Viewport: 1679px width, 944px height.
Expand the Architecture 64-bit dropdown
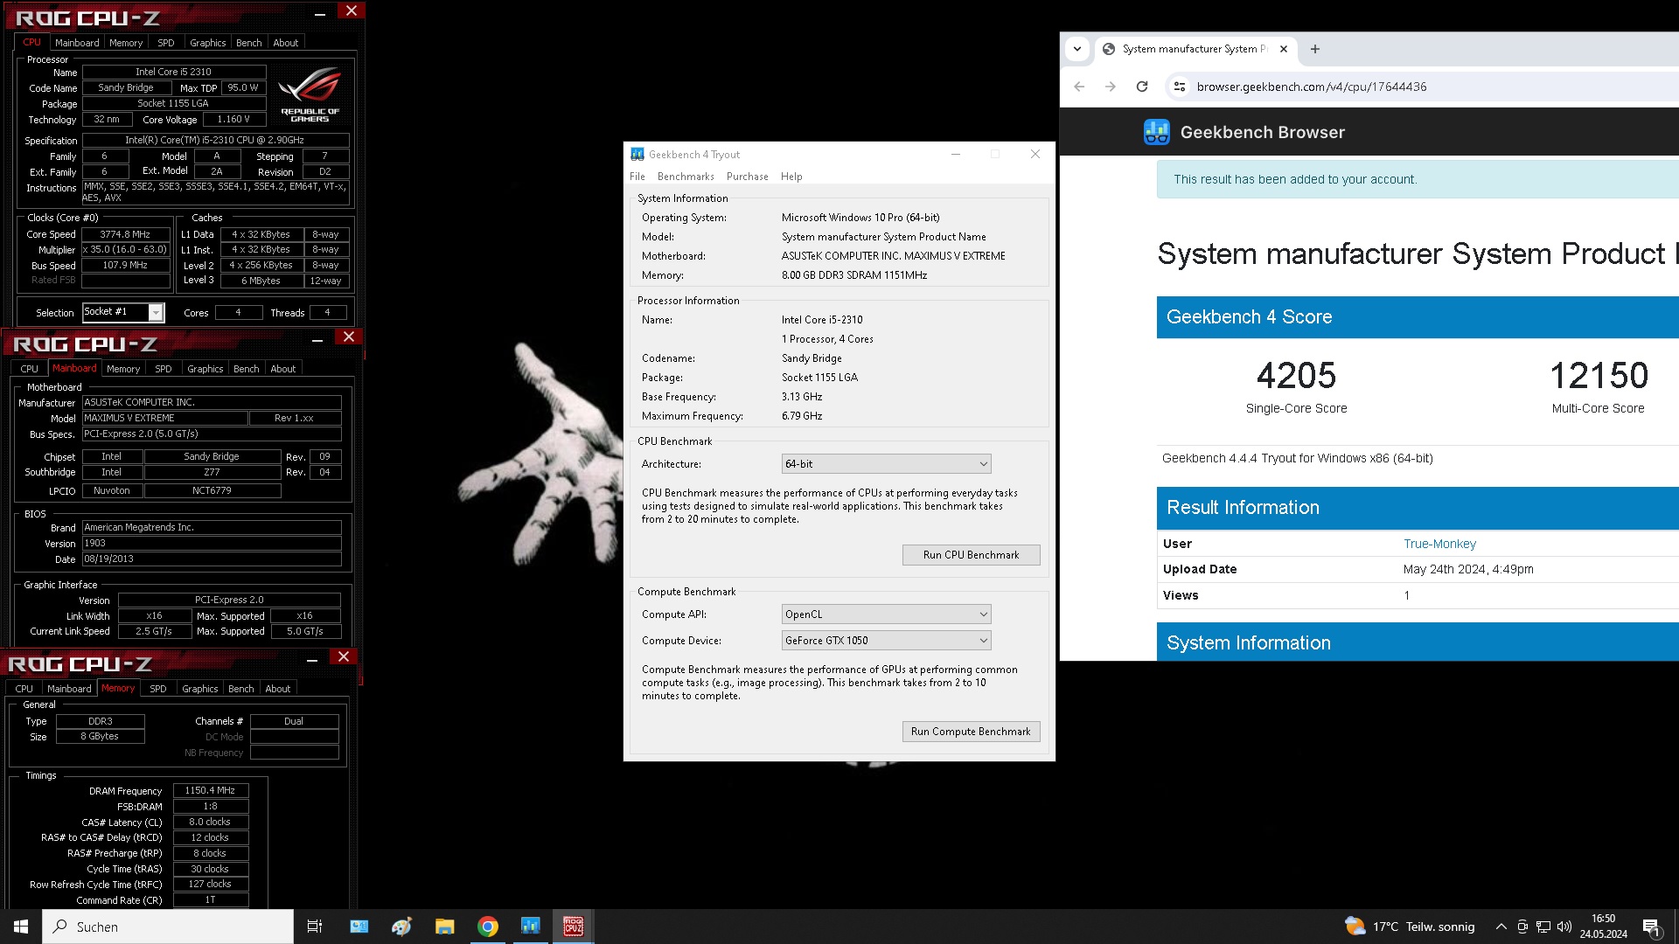click(886, 464)
